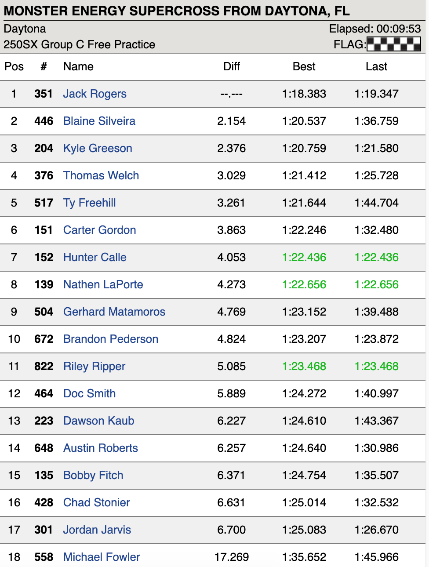429x567 pixels.
Task: Select Carter Gordon in the list
Action: (x=99, y=230)
